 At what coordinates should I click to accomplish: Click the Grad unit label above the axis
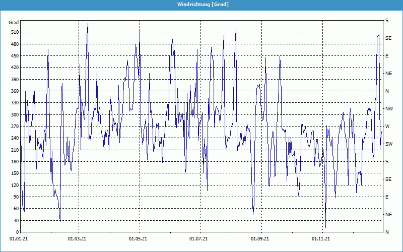tap(14, 23)
